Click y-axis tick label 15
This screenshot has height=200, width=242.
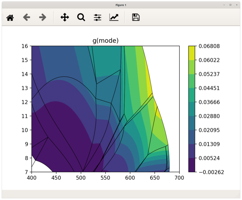pyautogui.click(x=25, y=60)
